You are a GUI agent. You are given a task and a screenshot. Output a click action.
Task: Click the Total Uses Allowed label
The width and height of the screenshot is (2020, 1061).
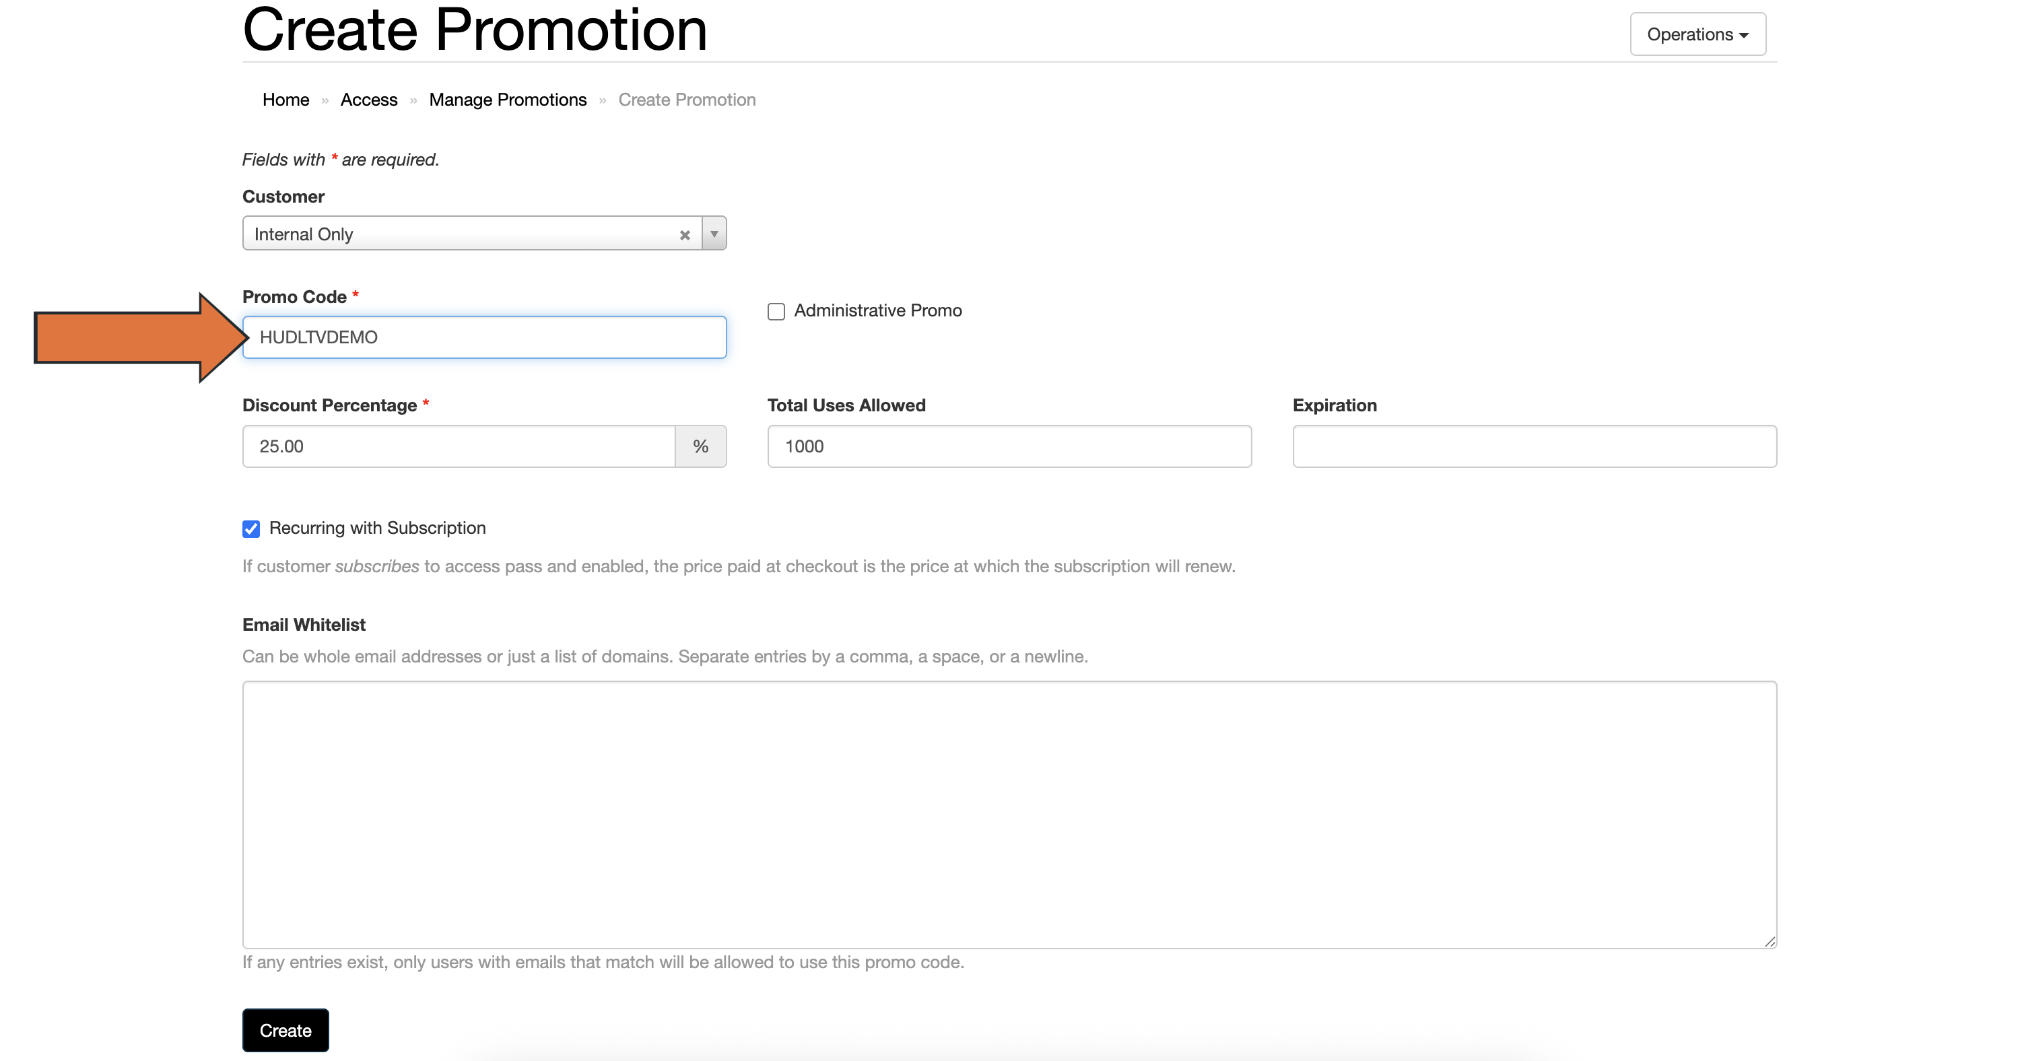[x=846, y=405]
